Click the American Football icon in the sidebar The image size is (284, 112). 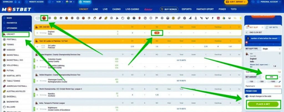[x=4, y=86]
